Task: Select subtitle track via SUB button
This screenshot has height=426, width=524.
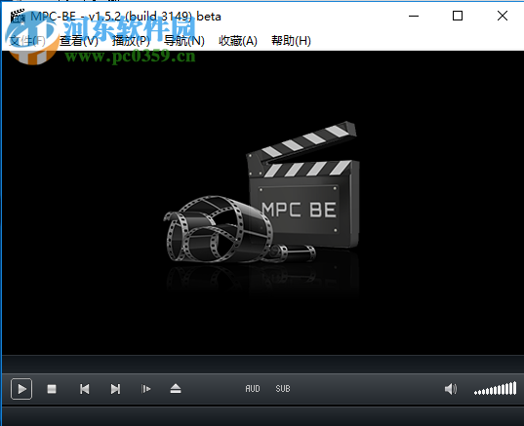Action: click(x=283, y=389)
